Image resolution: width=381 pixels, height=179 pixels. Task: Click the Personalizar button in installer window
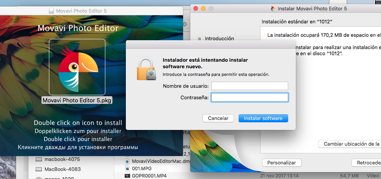click(x=282, y=163)
